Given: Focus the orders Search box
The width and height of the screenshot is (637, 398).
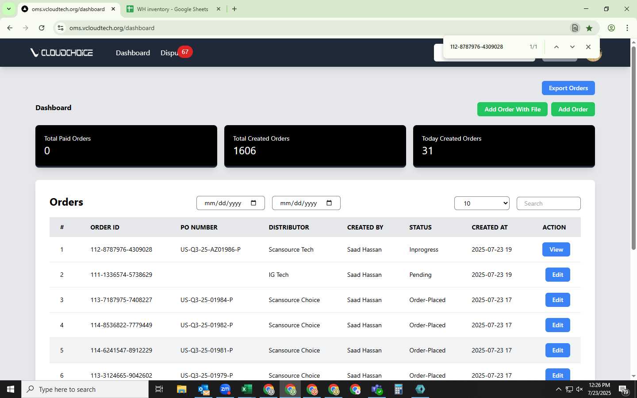Looking at the screenshot, I should (549, 203).
